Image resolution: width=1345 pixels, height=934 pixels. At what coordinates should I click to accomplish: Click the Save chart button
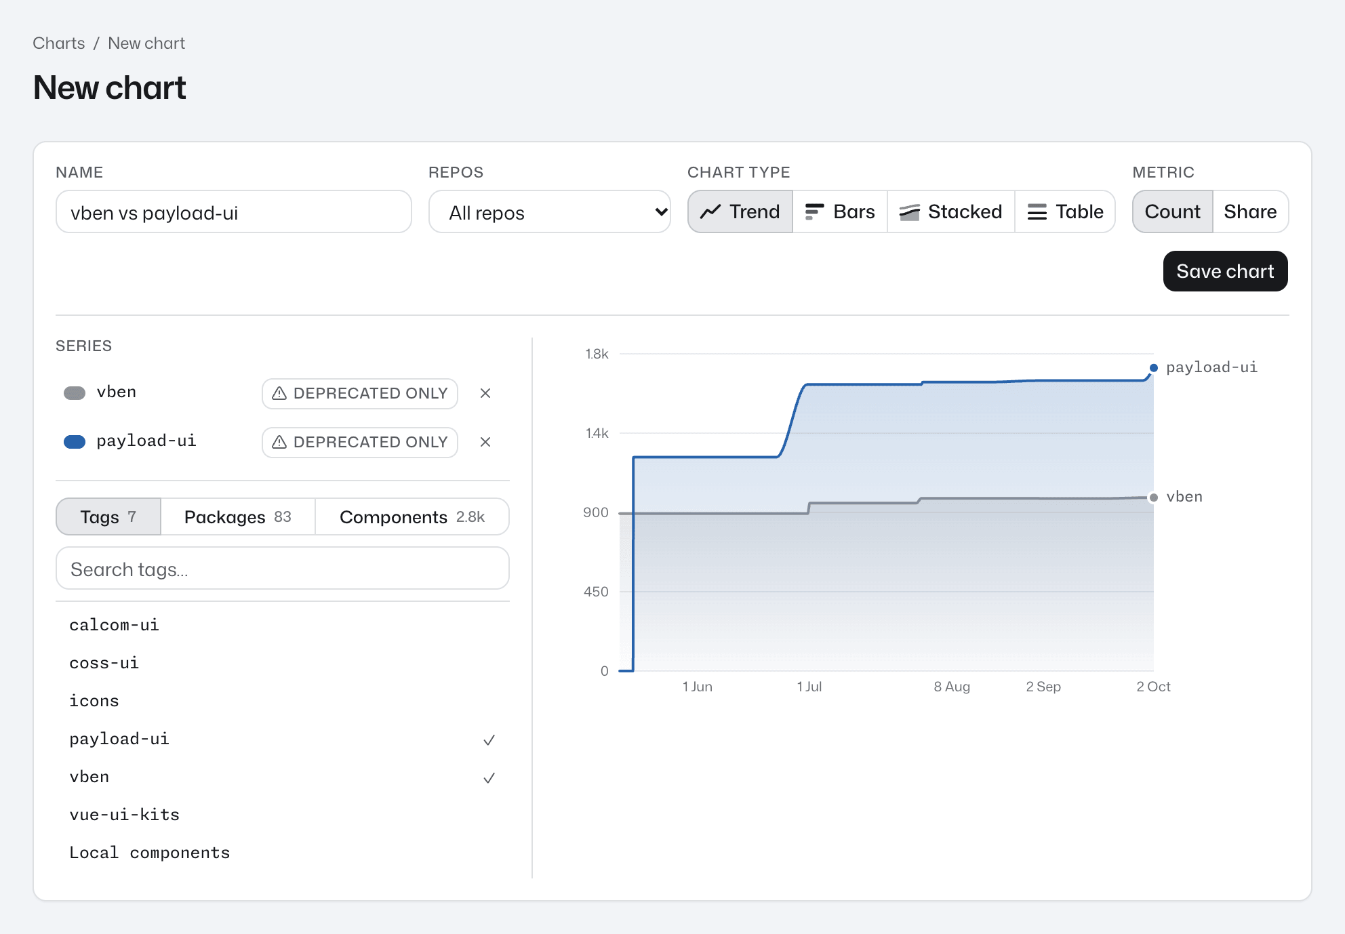[1226, 271]
